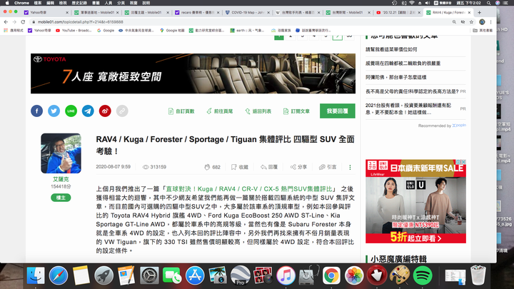Click 分享 share in post toolbar
514x289 pixels.
tap(298, 167)
